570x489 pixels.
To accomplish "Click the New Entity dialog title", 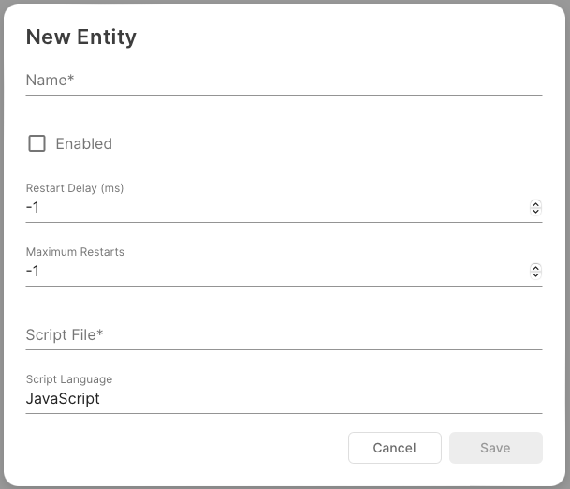I will coord(81,37).
